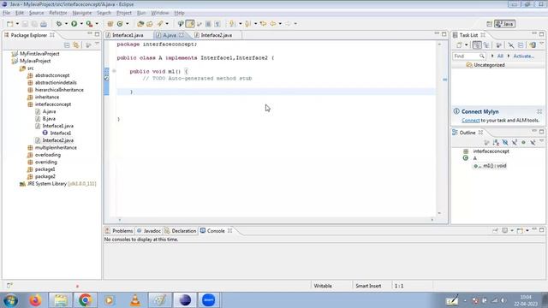Open the Run dropdown arrow

(81, 24)
